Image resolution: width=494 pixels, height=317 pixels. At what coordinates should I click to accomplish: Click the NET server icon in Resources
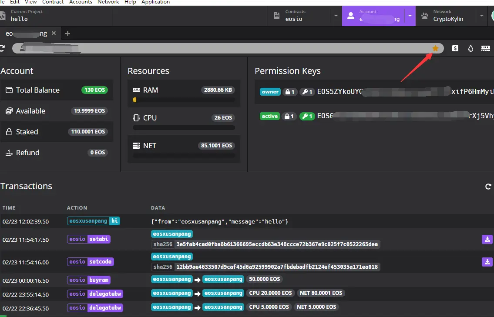click(x=136, y=146)
